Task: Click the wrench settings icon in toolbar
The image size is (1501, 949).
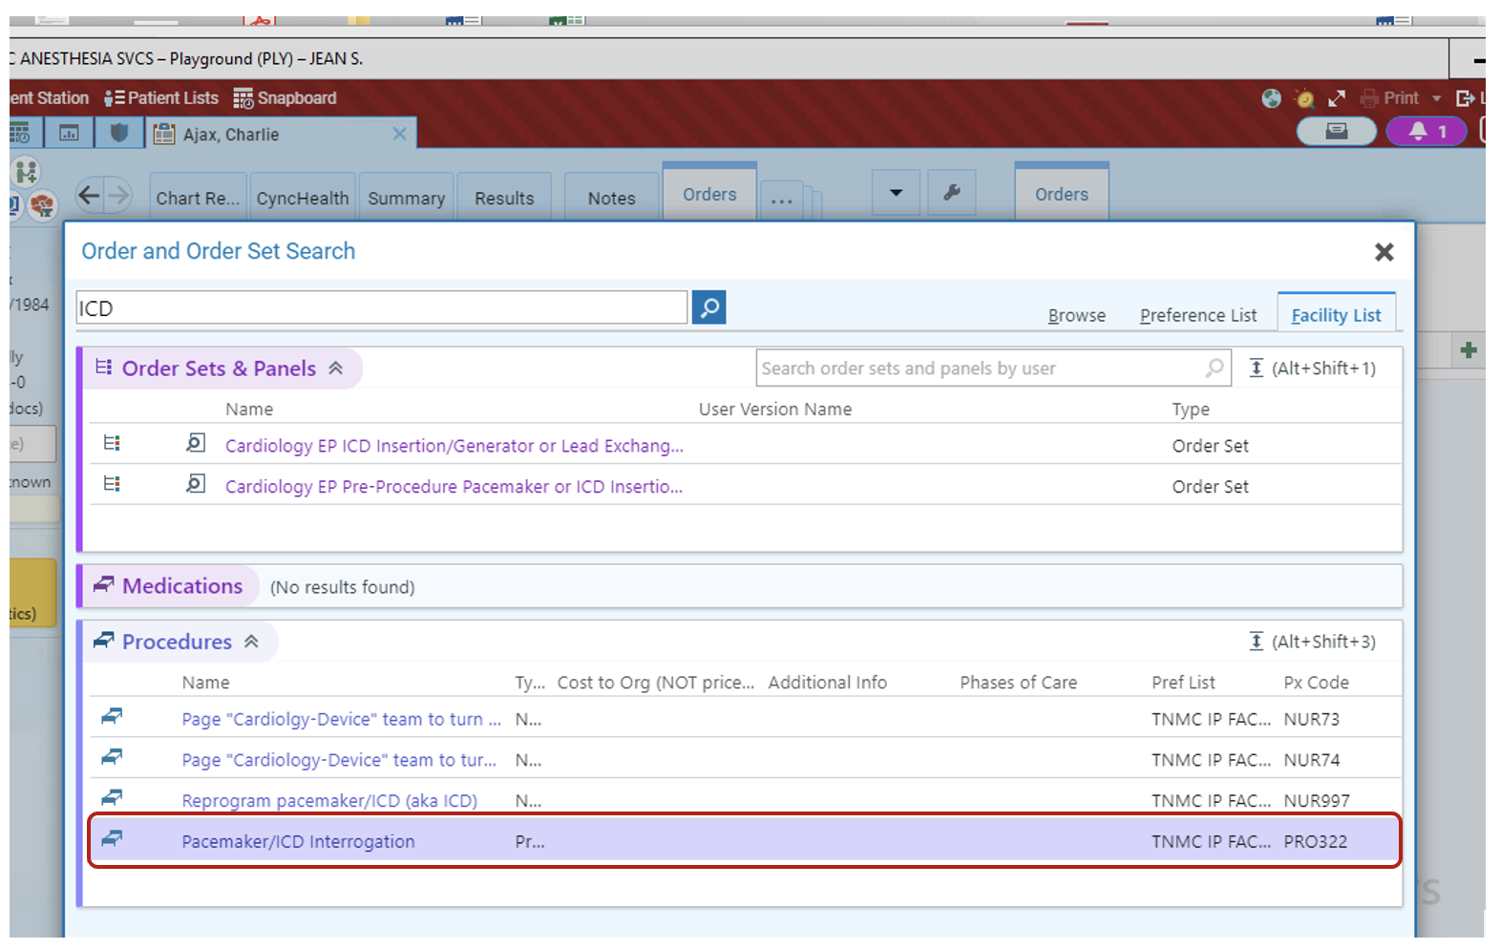Action: click(x=951, y=193)
